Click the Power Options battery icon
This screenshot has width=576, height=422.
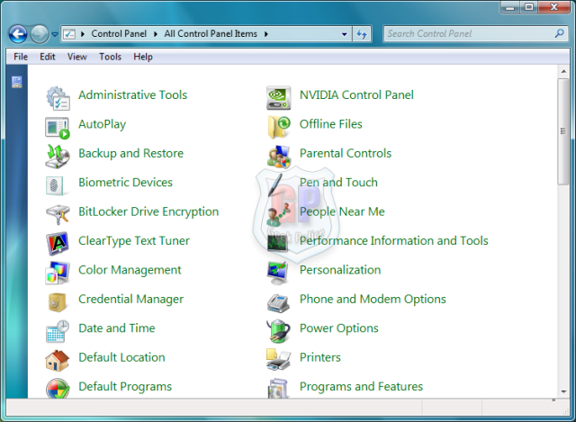pos(279,331)
